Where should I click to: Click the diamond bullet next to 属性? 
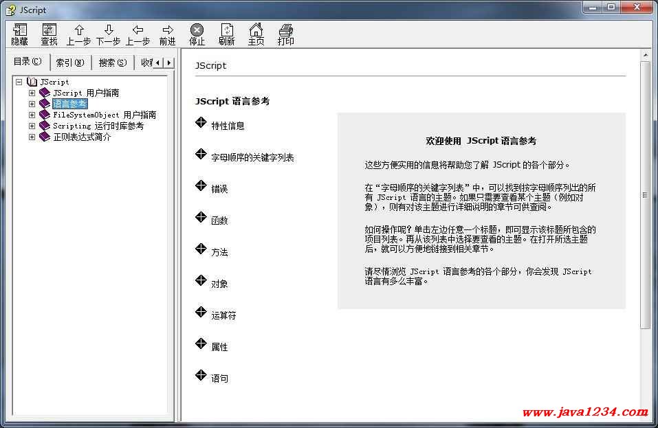(x=201, y=343)
